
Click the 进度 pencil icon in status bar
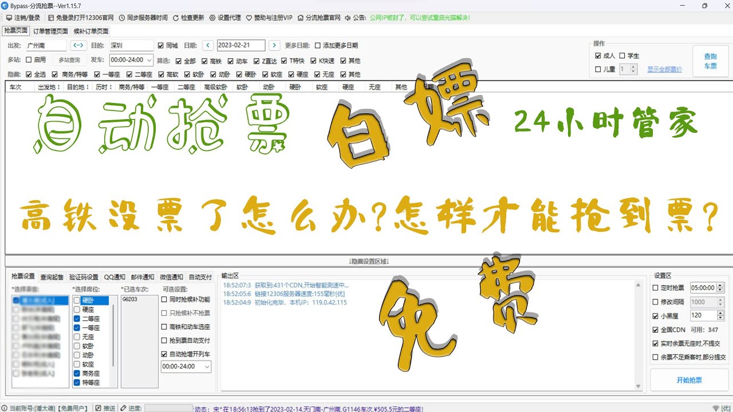[x=123, y=408]
